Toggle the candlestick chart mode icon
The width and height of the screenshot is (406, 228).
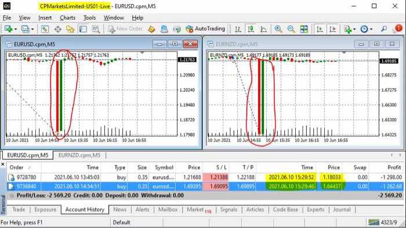251,29
